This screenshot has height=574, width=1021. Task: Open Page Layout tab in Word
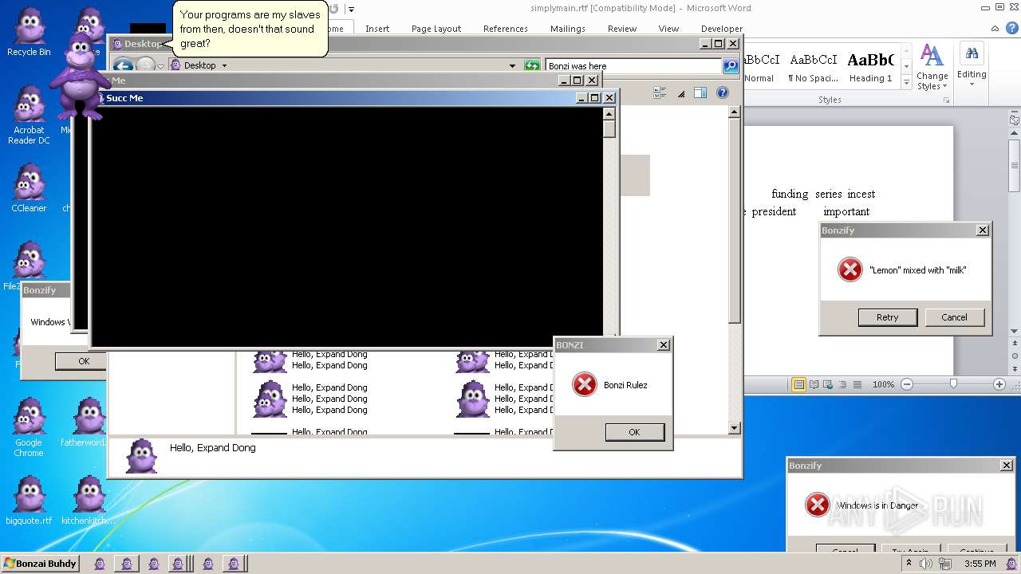pos(436,29)
